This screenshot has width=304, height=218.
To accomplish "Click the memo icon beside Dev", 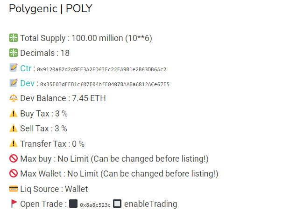I will (x=13, y=83).
